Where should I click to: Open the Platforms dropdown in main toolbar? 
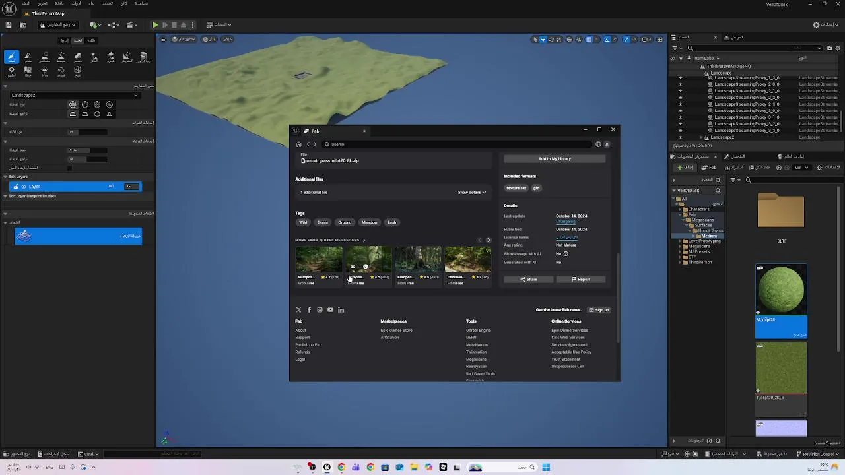coord(219,25)
